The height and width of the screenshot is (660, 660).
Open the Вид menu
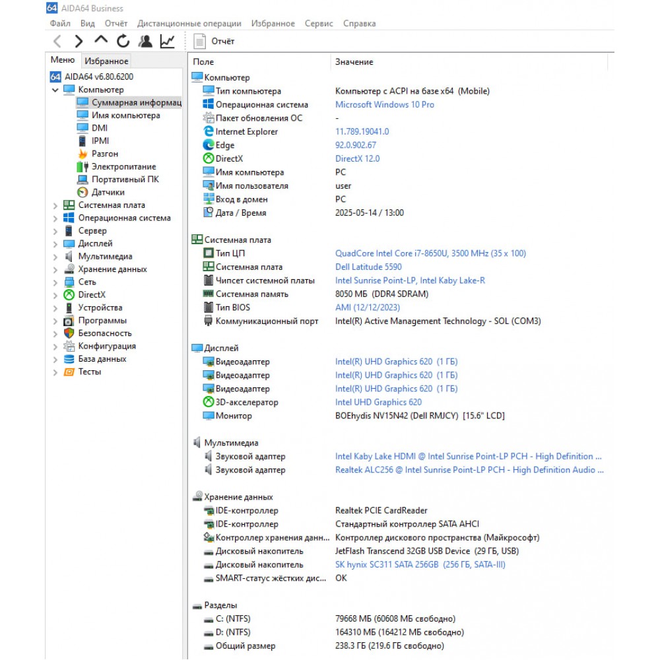coord(88,24)
